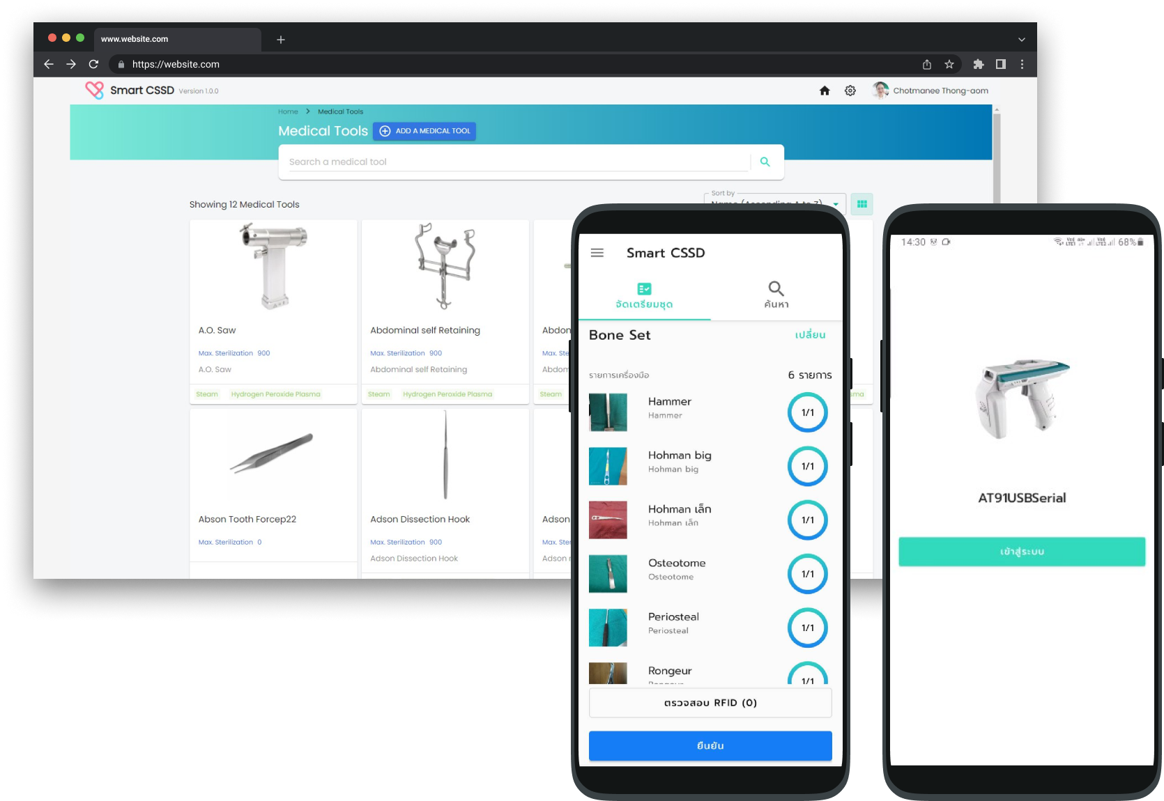The width and height of the screenshot is (1164, 801).
Task: Expand tab search chevron in browser
Action: click(x=1022, y=40)
